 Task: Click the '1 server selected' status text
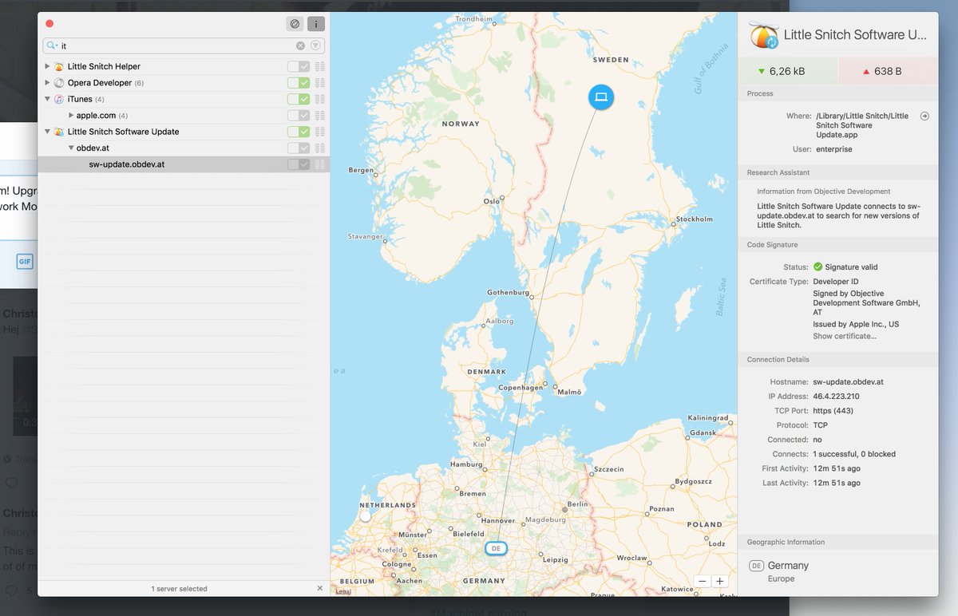point(179,589)
